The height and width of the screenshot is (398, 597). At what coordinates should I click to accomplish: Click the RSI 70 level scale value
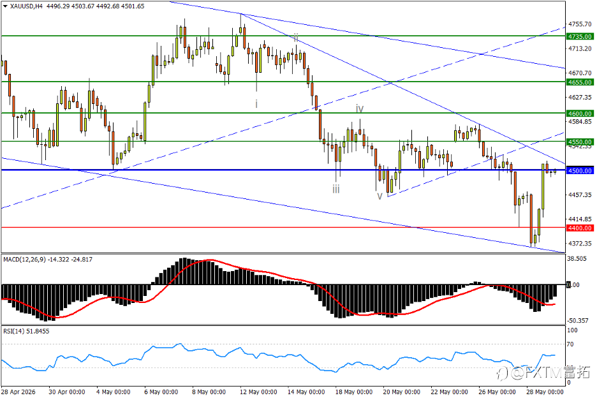click(570, 344)
